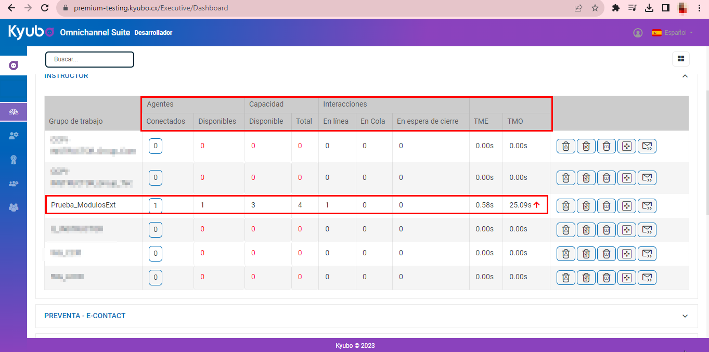Click Conectados 0 box in last table row
Image resolution: width=709 pixels, height=352 pixels.
coord(156,278)
